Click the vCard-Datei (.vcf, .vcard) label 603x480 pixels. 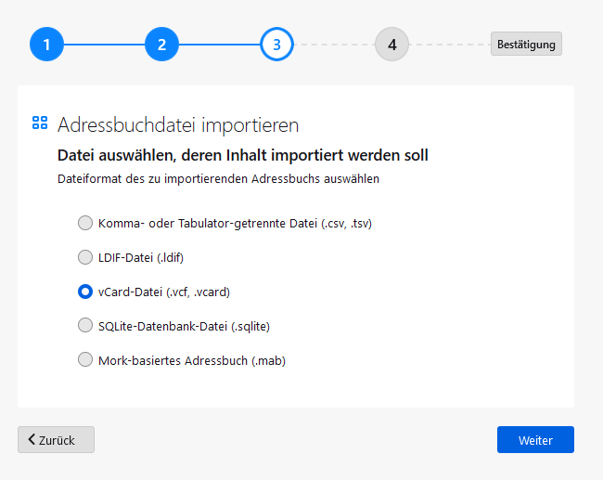point(163,292)
